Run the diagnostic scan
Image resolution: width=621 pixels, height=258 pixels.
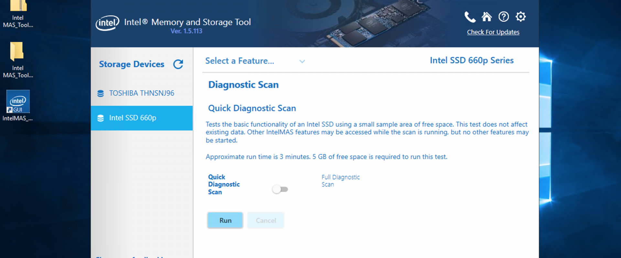[225, 220]
